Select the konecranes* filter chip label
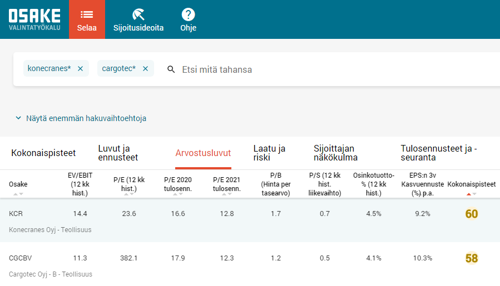500x286 pixels. [49, 68]
